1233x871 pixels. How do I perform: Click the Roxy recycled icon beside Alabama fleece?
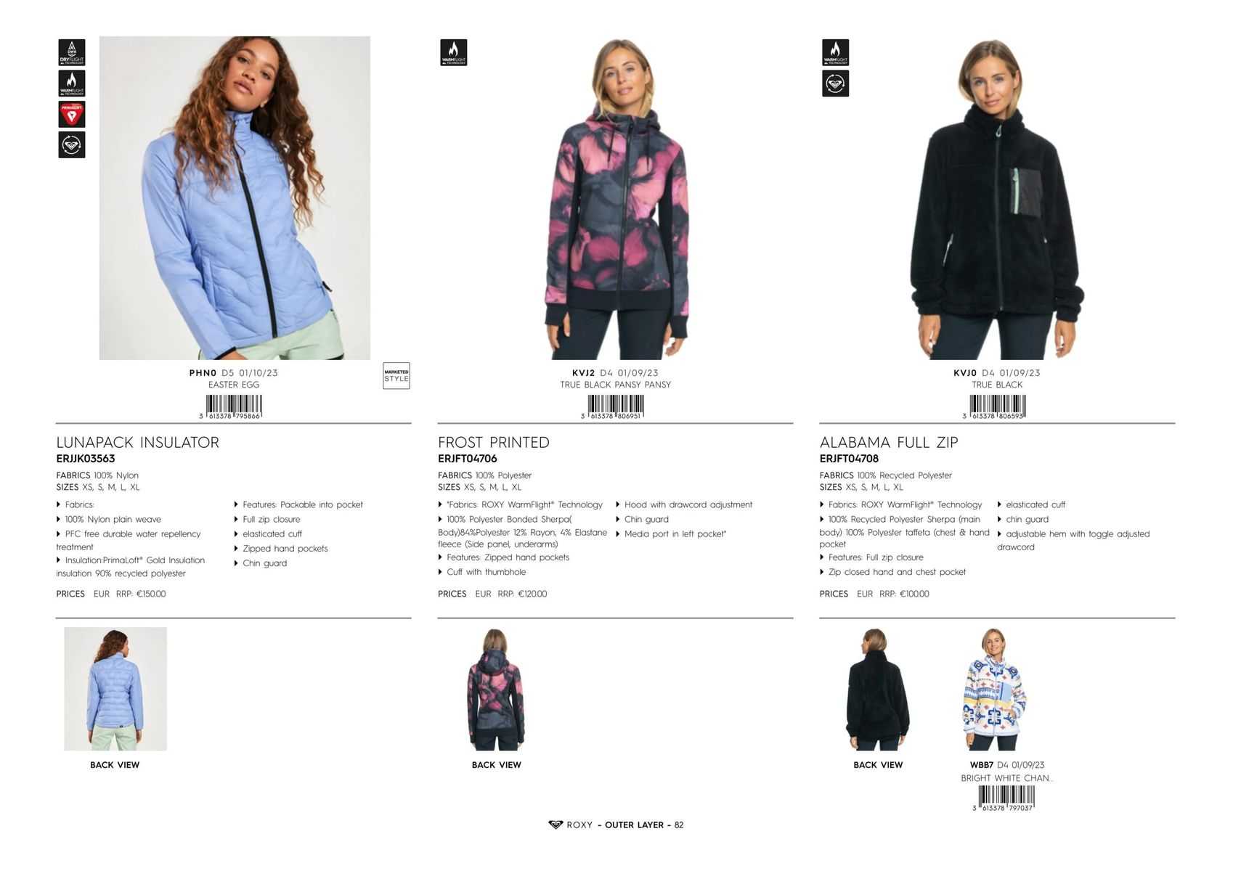coord(836,83)
